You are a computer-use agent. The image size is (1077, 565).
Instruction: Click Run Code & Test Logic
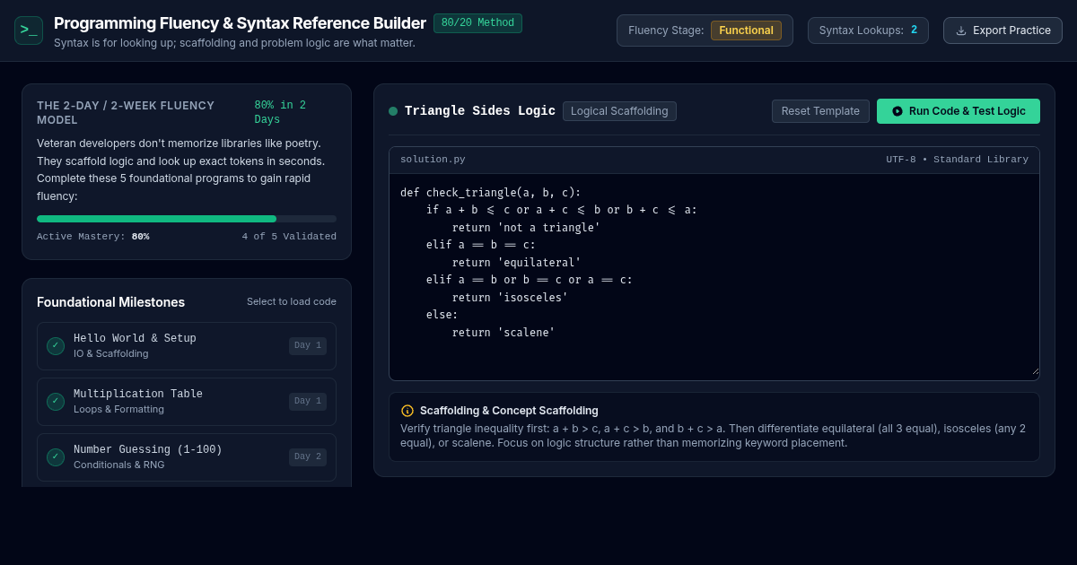tap(959, 111)
